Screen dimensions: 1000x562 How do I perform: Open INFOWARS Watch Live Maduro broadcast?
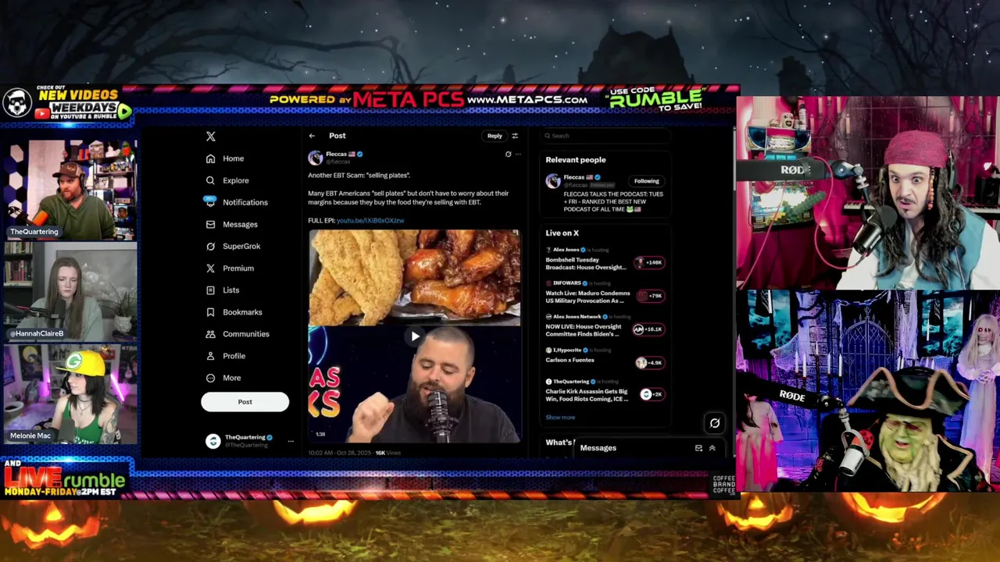pyautogui.click(x=587, y=297)
